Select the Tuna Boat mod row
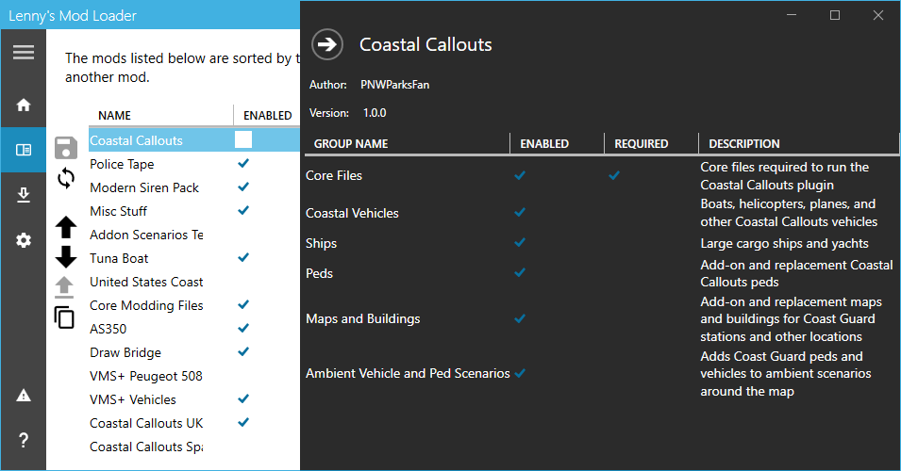Image resolution: width=901 pixels, height=471 pixels. [x=119, y=258]
